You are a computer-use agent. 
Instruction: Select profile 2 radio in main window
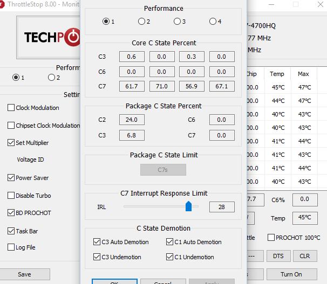tap(51, 77)
